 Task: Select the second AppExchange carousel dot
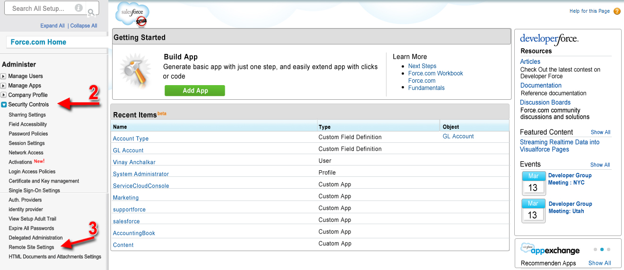pyautogui.click(x=602, y=249)
